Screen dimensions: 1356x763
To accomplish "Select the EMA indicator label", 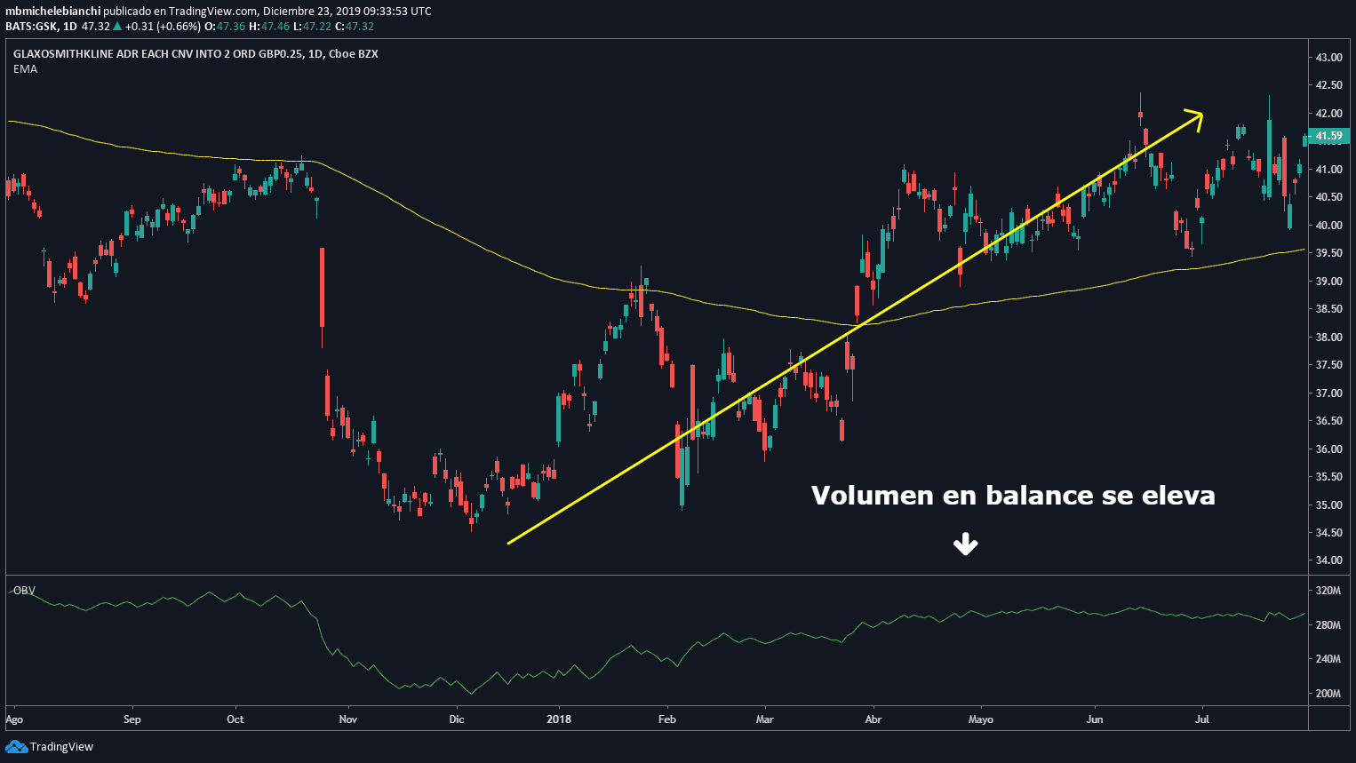I will pos(25,69).
